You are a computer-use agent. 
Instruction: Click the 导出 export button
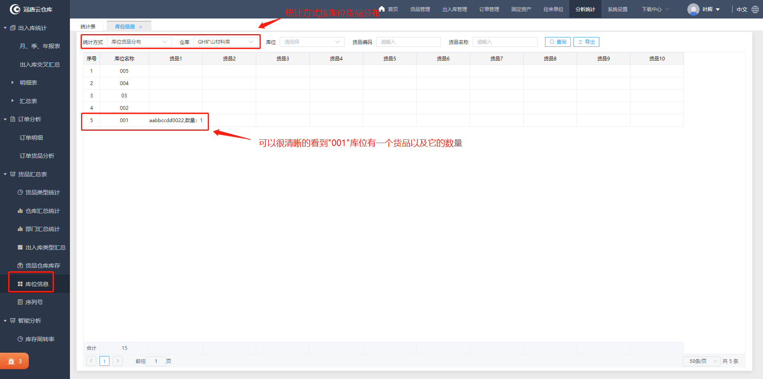coord(586,42)
